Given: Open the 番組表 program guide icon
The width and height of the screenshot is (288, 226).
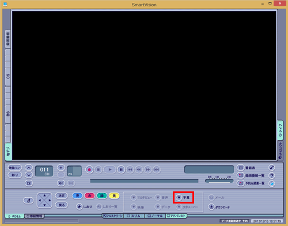Looking at the screenshot, I should pyautogui.click(x=240, y=168).
